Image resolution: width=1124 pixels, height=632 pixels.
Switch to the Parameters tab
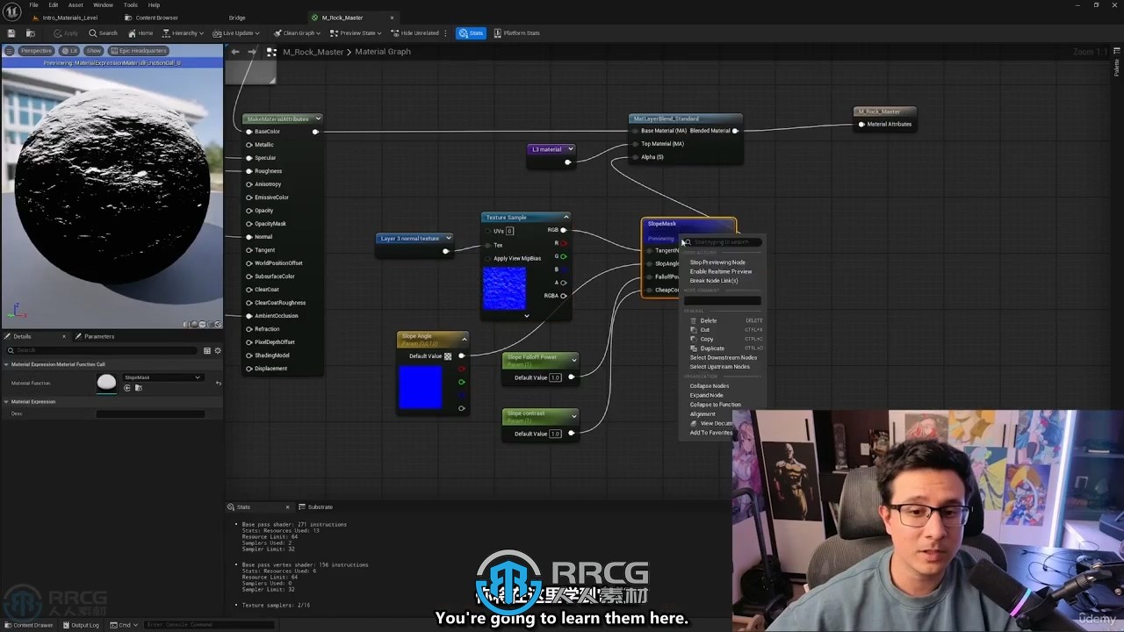95,336
